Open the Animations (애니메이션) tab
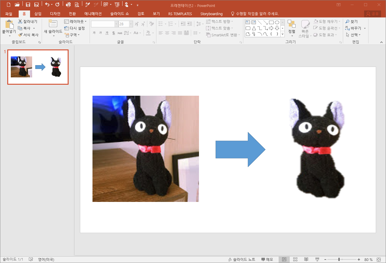The image size is (386, 263). (x=93, y=14)
